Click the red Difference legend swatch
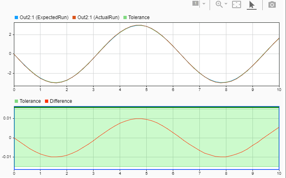The height and width of the screenshot is (178, 286). tap(47, 101)
